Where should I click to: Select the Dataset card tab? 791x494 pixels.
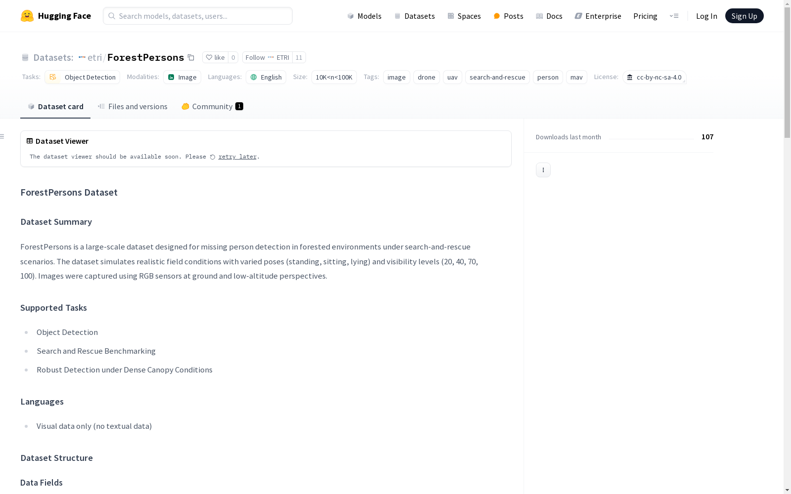pos(55,106)
